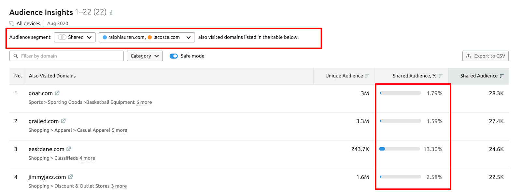This screenshot has width=521, height=193.
Task: Click the 13.30% progress bar for eastdane.com
Action: (x=400, y=149)
